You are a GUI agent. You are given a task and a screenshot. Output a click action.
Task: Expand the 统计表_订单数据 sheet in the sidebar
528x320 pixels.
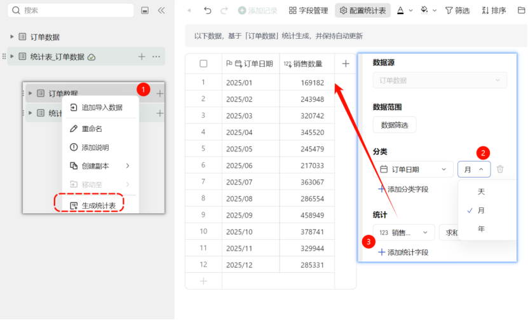tap(12, 57)
